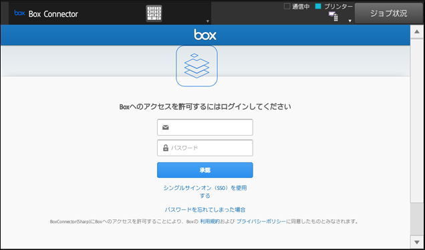Image resolution: width=425 pixels, height=250 pixels.
Task: Open the 利用規約 terms link
Action: click(210, 221)
